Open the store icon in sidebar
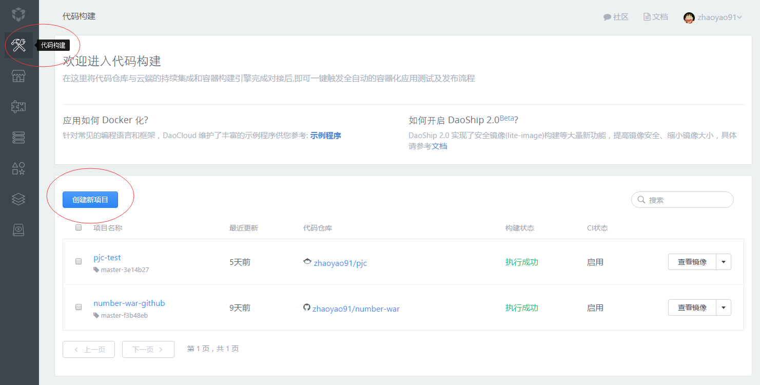 coord(18,76)
